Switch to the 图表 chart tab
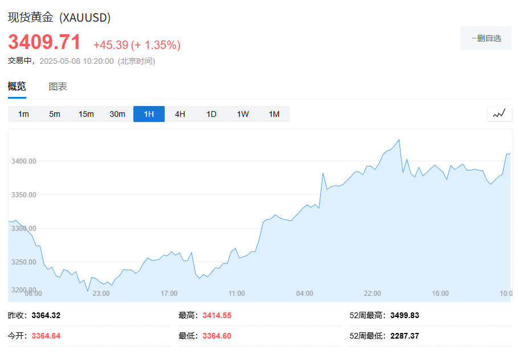518x358 pixels. [x=58, y=87]
